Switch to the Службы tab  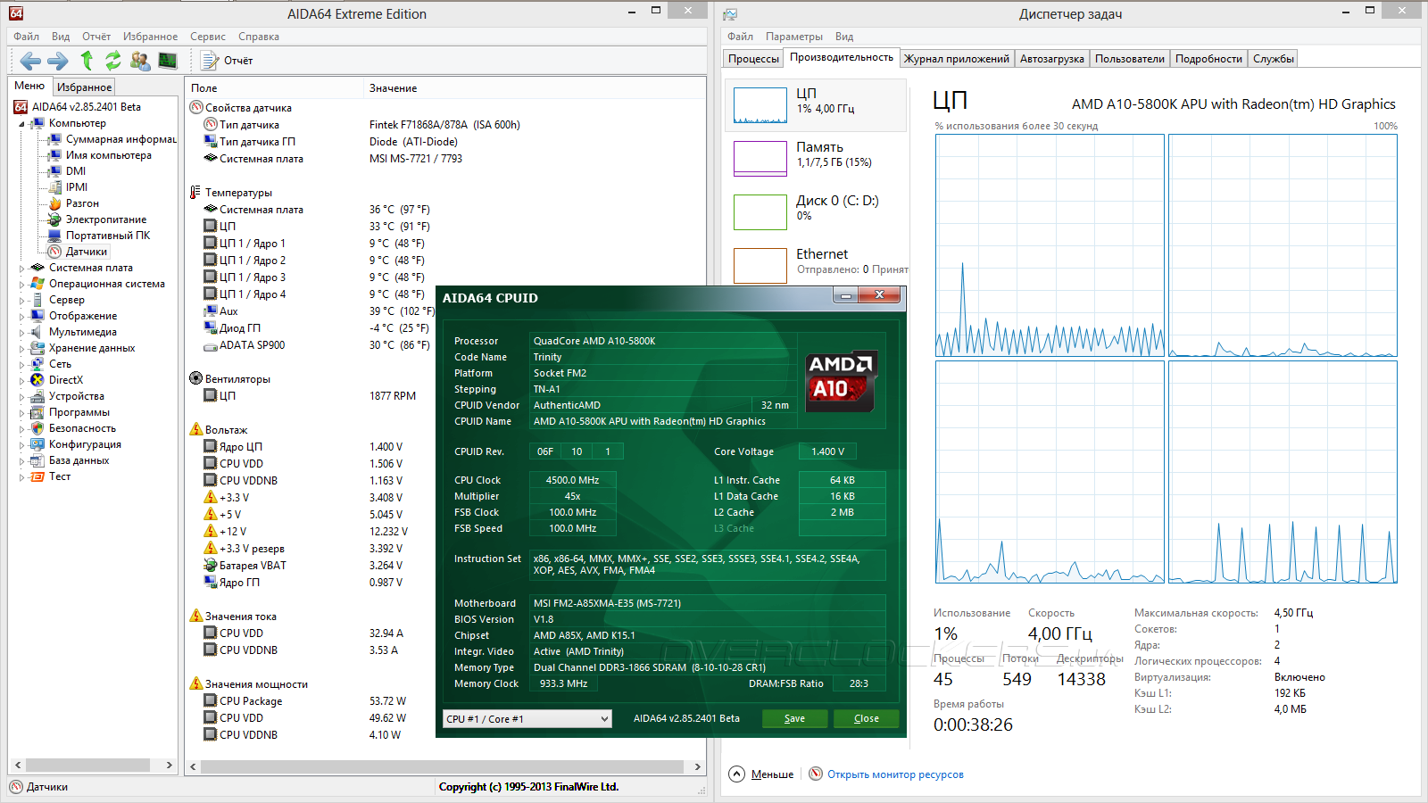1274,59
